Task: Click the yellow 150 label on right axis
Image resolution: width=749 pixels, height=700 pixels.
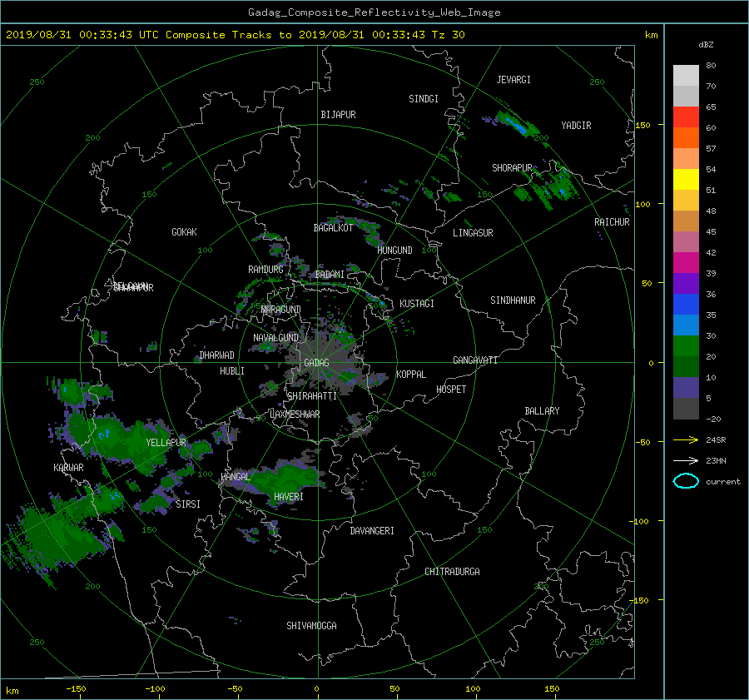Action: (642, 125)
